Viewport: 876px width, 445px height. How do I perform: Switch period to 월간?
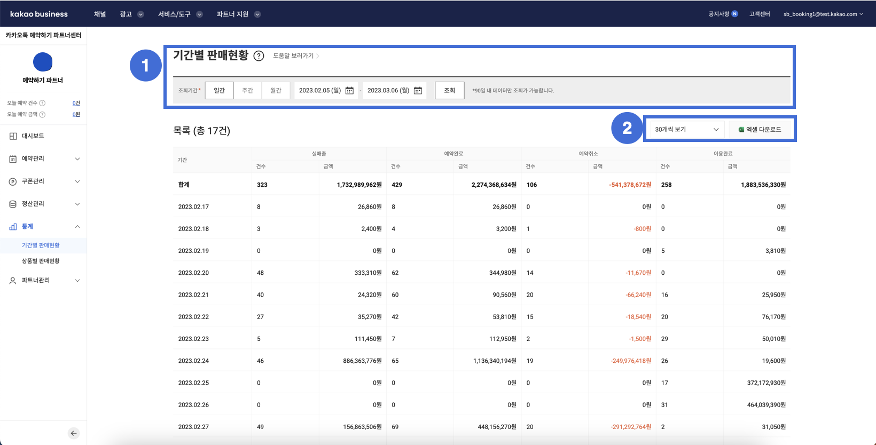click(x=276, y=91)
